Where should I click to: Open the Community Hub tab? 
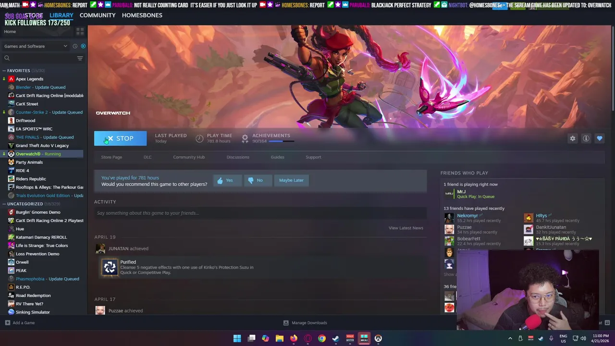click(x=189, y=157)
